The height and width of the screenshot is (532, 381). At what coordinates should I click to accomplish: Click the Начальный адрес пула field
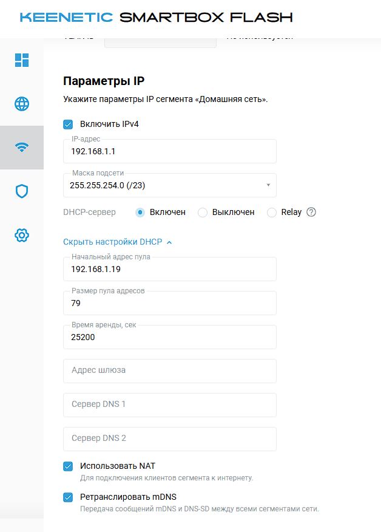[170, 270]
